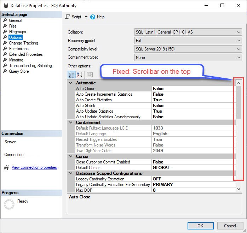The image size is (247, 233).
Task: Click the OK button
Action: (200, 226)
